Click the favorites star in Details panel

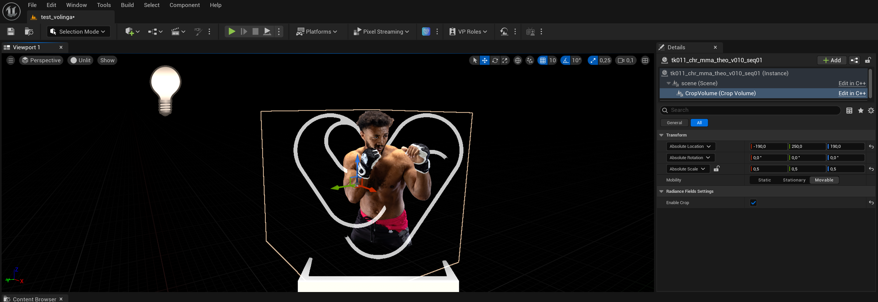pyautogui.click(x=861, y=110)
